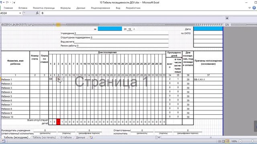The image size is (257, 144).
Task: Open Customize Quick Access Toolbar dropdown
Action: [14, 3]
